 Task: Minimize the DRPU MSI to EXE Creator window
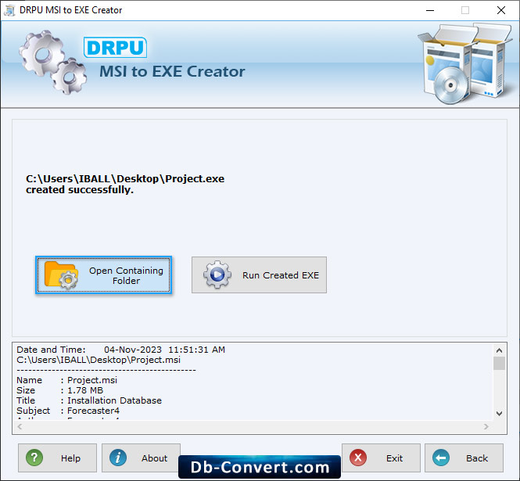pos(430,10)
